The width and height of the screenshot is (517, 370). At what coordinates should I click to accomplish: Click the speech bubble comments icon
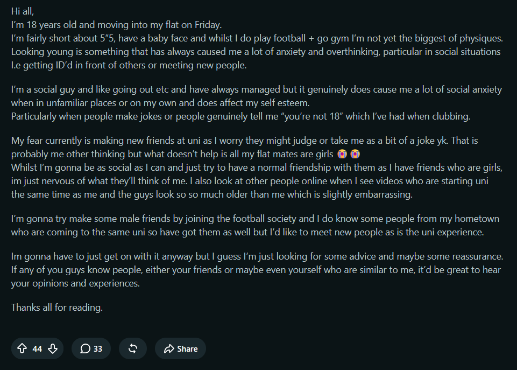(85, 348)
